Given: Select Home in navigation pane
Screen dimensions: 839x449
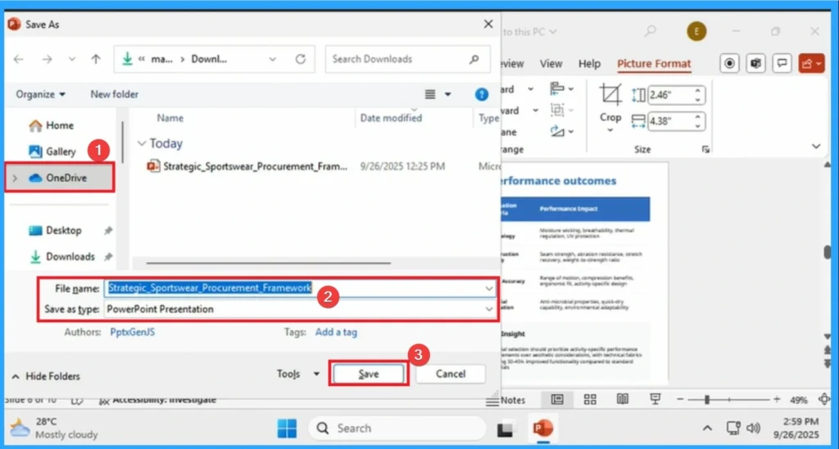Looking at the screenshot, I should click(52, 125).
